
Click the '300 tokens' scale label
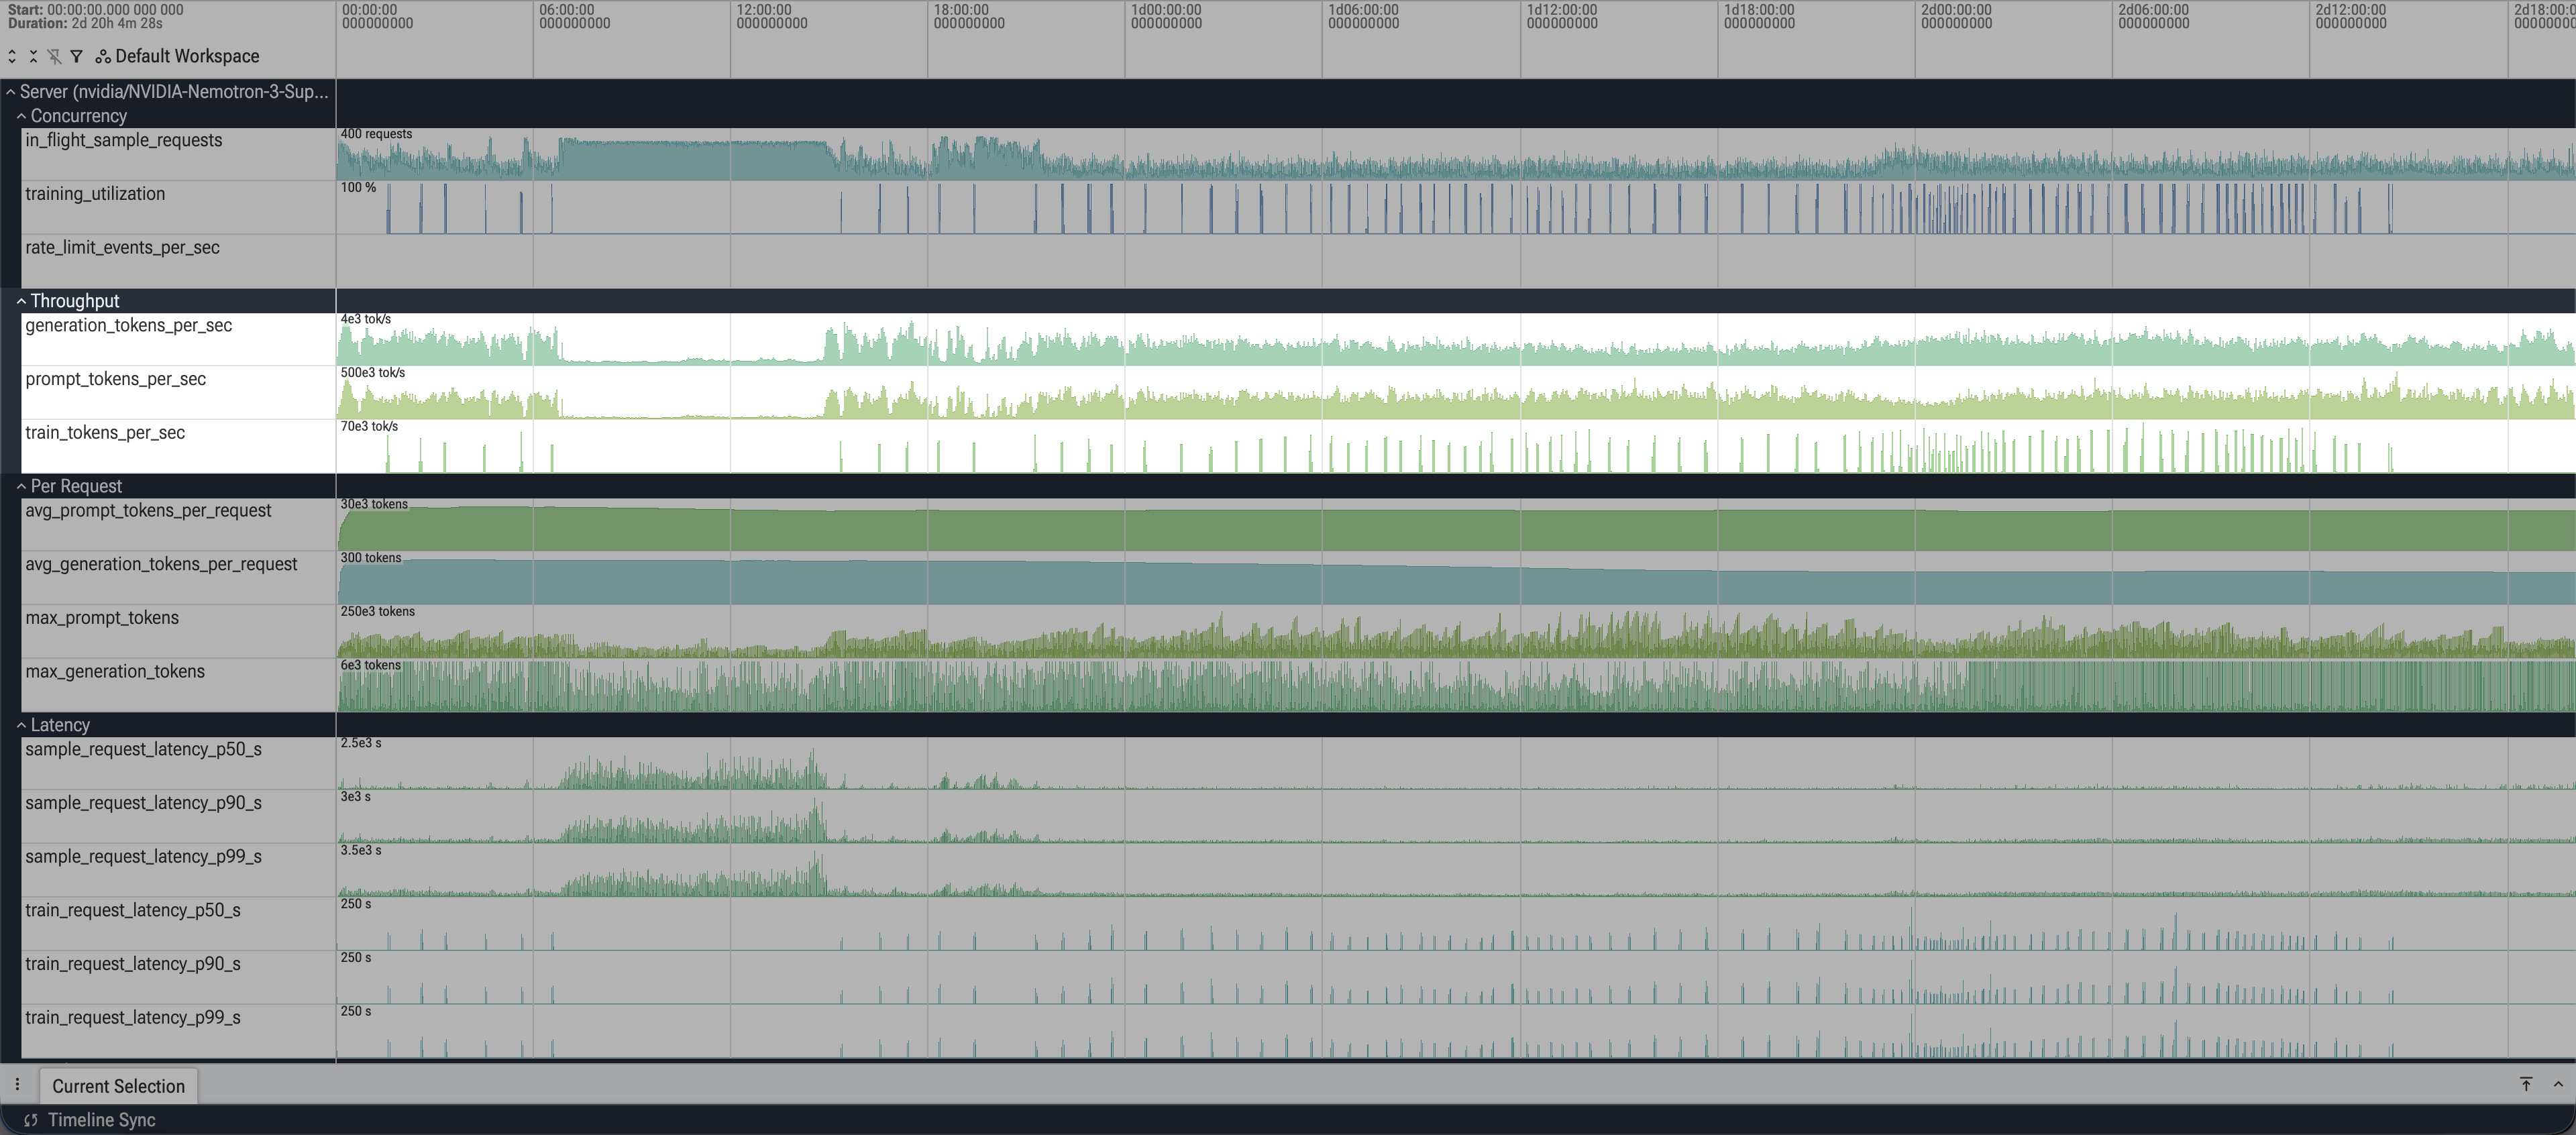coord(371,558)
